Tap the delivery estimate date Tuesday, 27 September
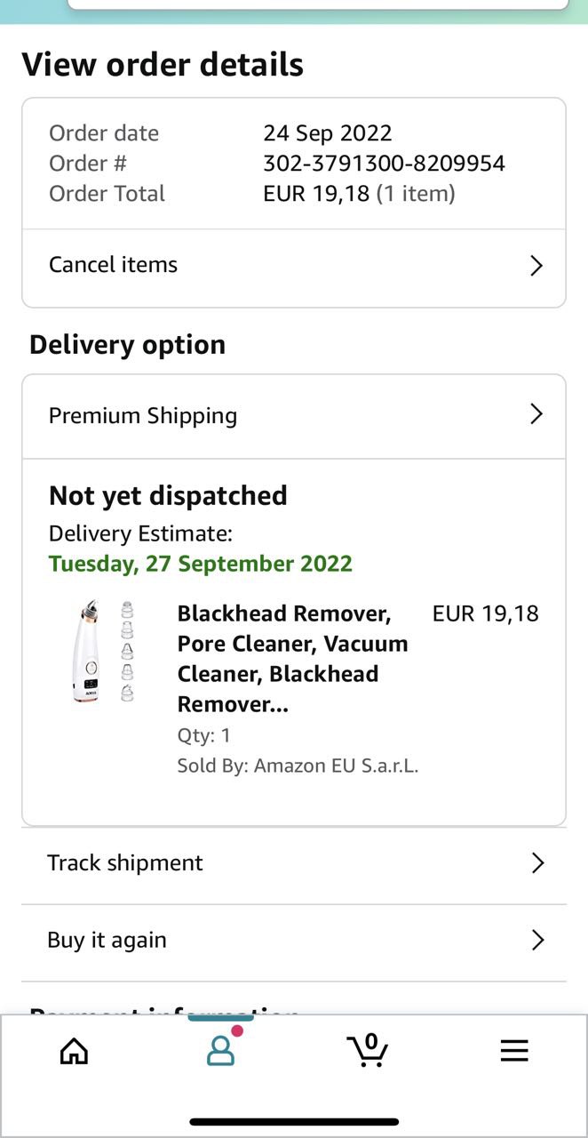Viewport: 588px width, 1138px height. point(200,564)
